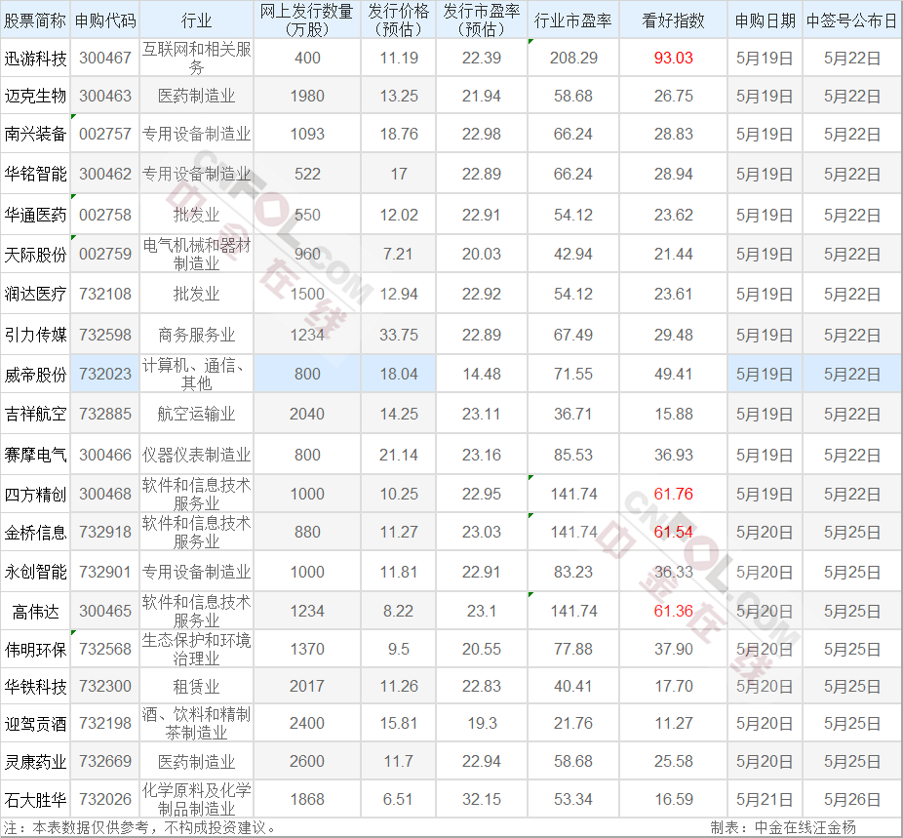The image size is (903, 838).
Task: Click stock name 华通医药
Action: [x=35, y=216]
